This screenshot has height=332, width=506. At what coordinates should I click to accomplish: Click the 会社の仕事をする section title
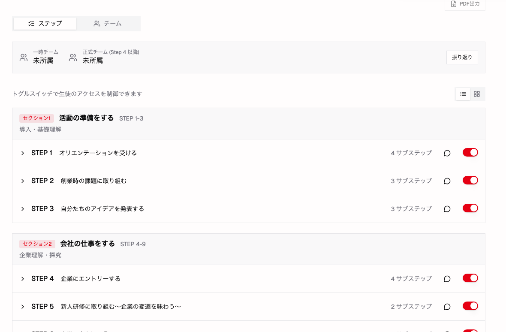click(87, 244)
